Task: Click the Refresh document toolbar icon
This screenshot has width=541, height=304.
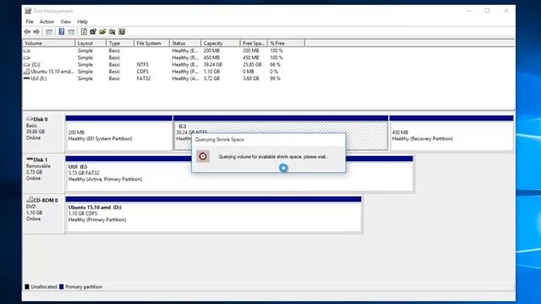Action: (84, 32)
